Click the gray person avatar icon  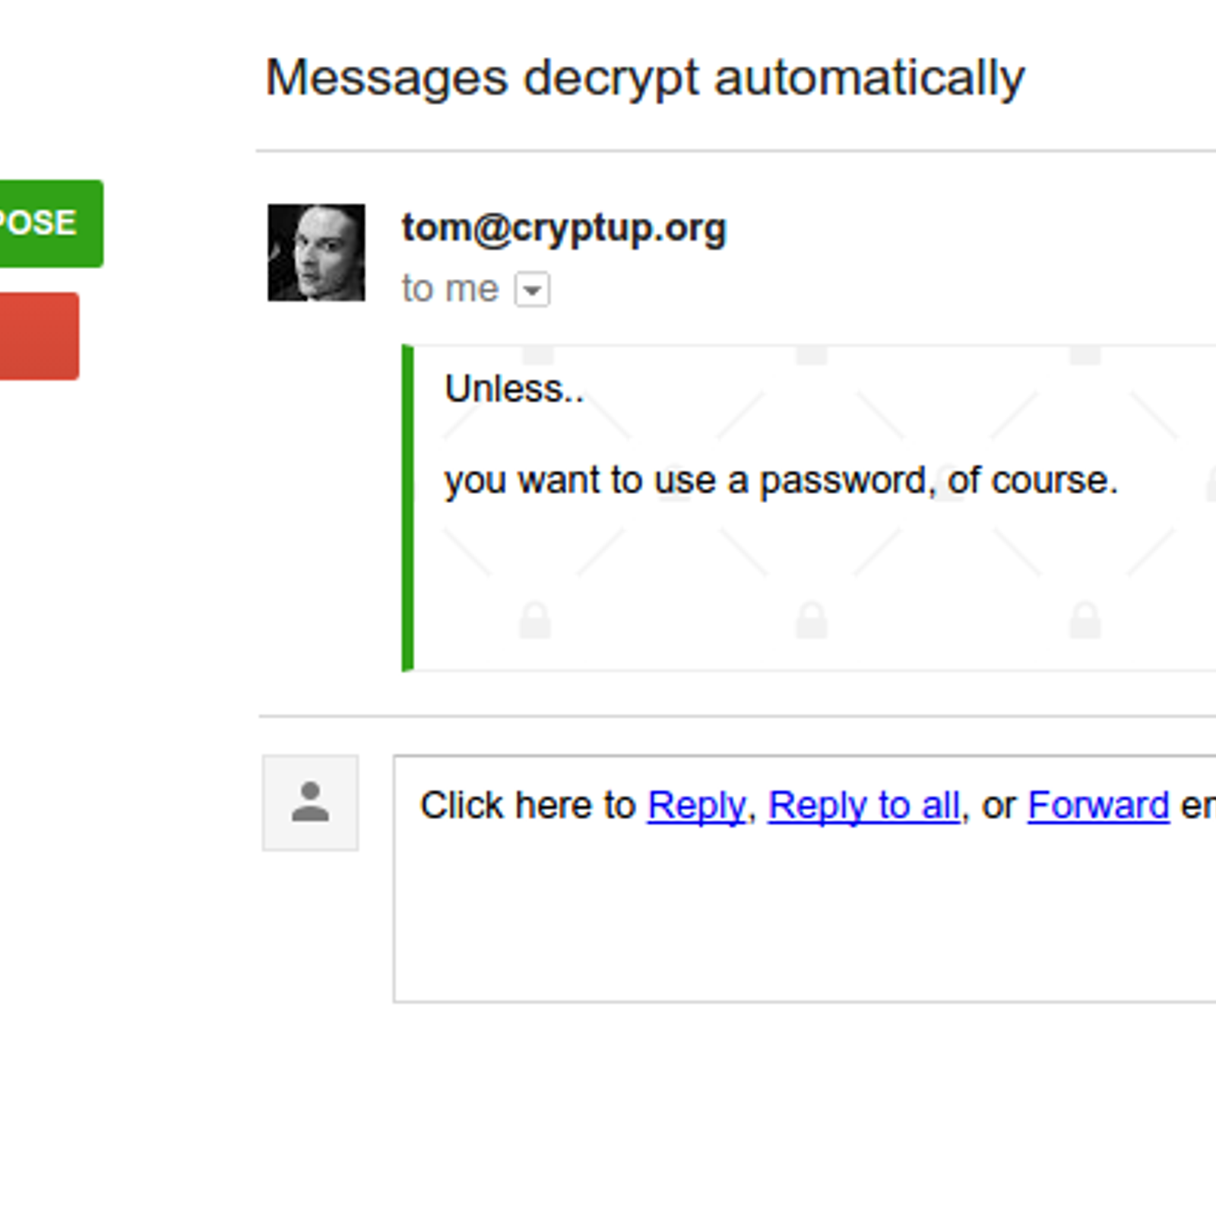310,803
